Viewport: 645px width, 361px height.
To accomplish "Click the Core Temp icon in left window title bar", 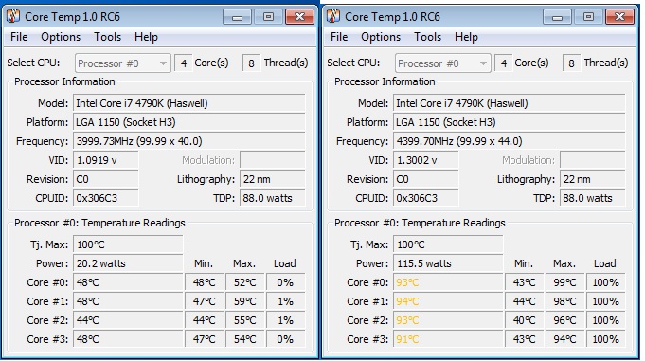I will tap(13, 16).
